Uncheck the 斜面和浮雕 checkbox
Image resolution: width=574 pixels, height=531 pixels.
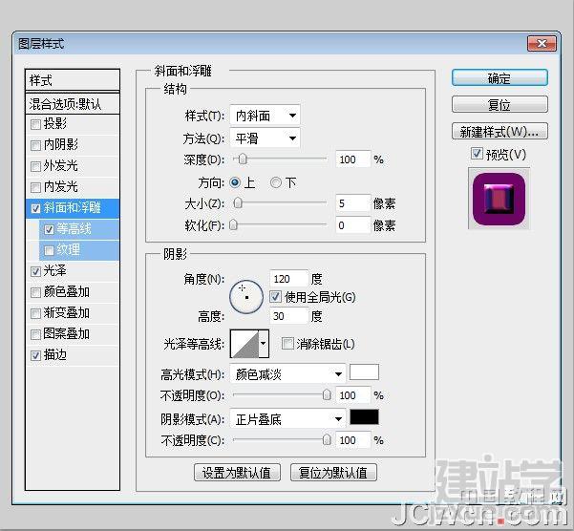click(x=35, y=208)
